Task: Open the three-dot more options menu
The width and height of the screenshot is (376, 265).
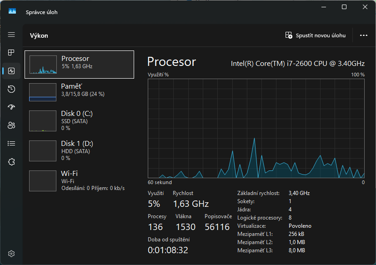Action: point(363,35)
